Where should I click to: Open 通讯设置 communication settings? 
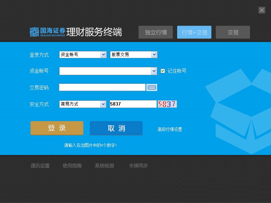pyautogui.click(x=40, y=166)
